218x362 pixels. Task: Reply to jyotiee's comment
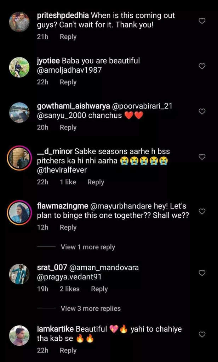[x=68, y=82]
